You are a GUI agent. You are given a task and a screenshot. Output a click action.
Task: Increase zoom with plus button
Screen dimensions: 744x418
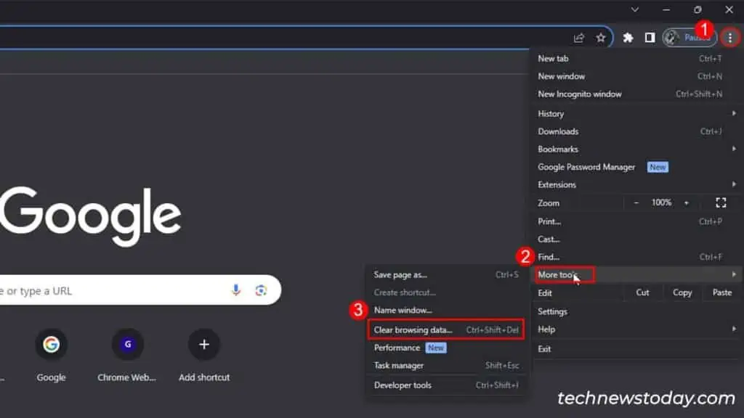point(686,203)
